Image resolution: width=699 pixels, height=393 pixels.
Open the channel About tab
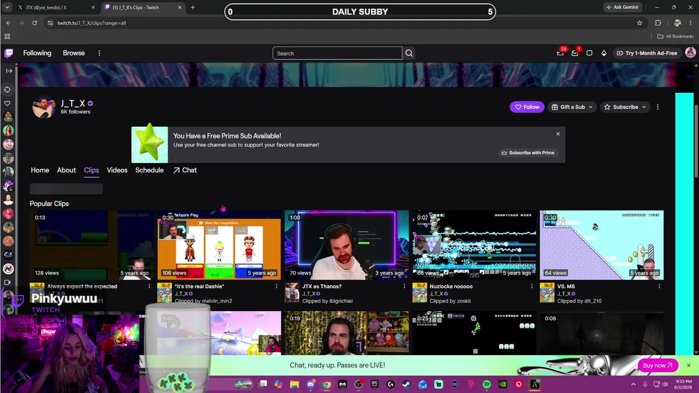(x=67, y=170)
